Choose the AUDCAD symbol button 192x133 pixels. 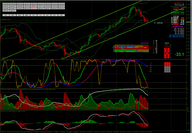pyautogui.click(x=61, y=4)
